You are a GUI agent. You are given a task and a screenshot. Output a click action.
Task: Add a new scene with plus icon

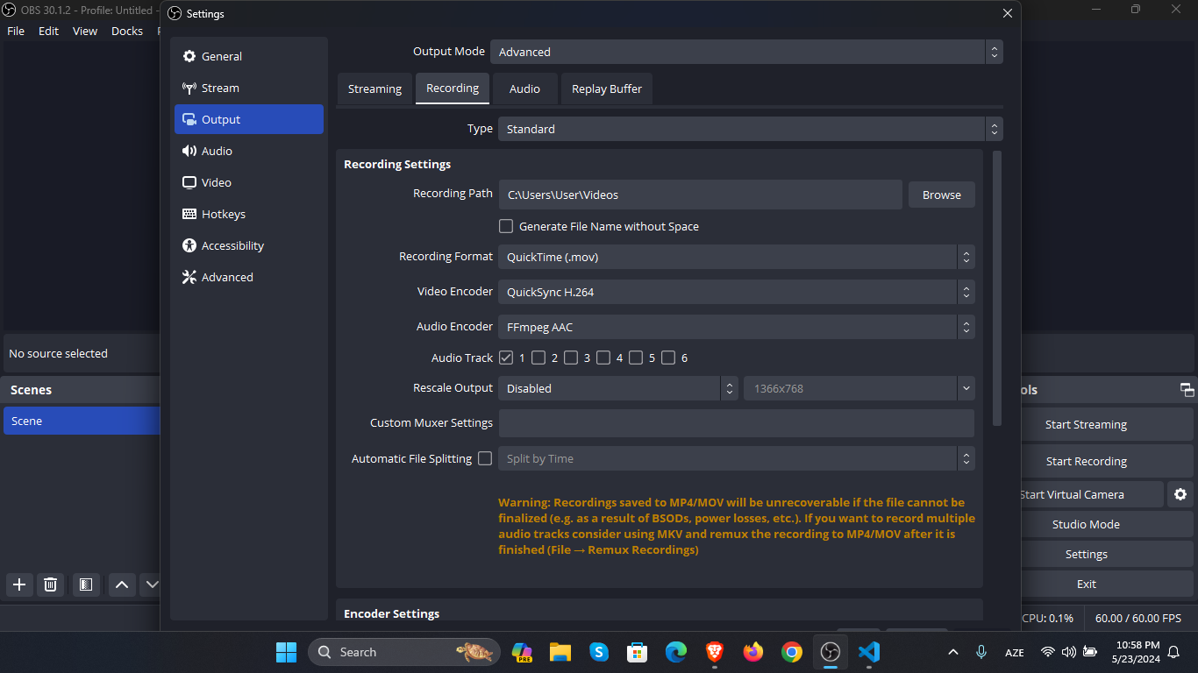click(x=19, y=584)
